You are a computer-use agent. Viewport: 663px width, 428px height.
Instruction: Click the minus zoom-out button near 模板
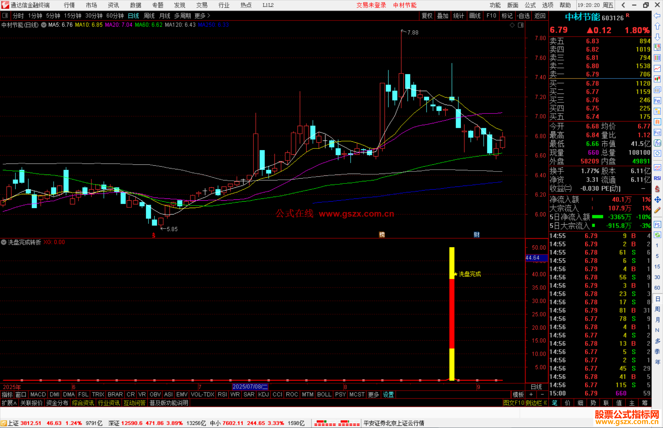542,395
